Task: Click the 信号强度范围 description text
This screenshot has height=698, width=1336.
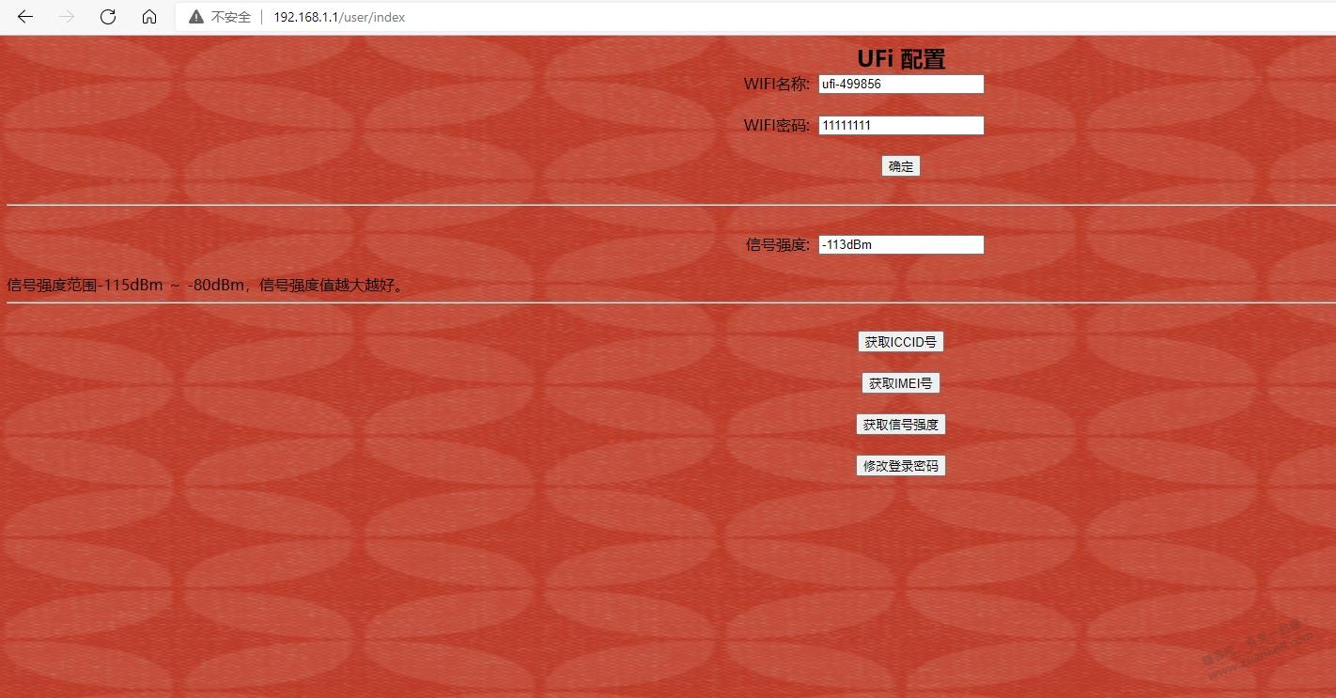Action: coord(208,285)
